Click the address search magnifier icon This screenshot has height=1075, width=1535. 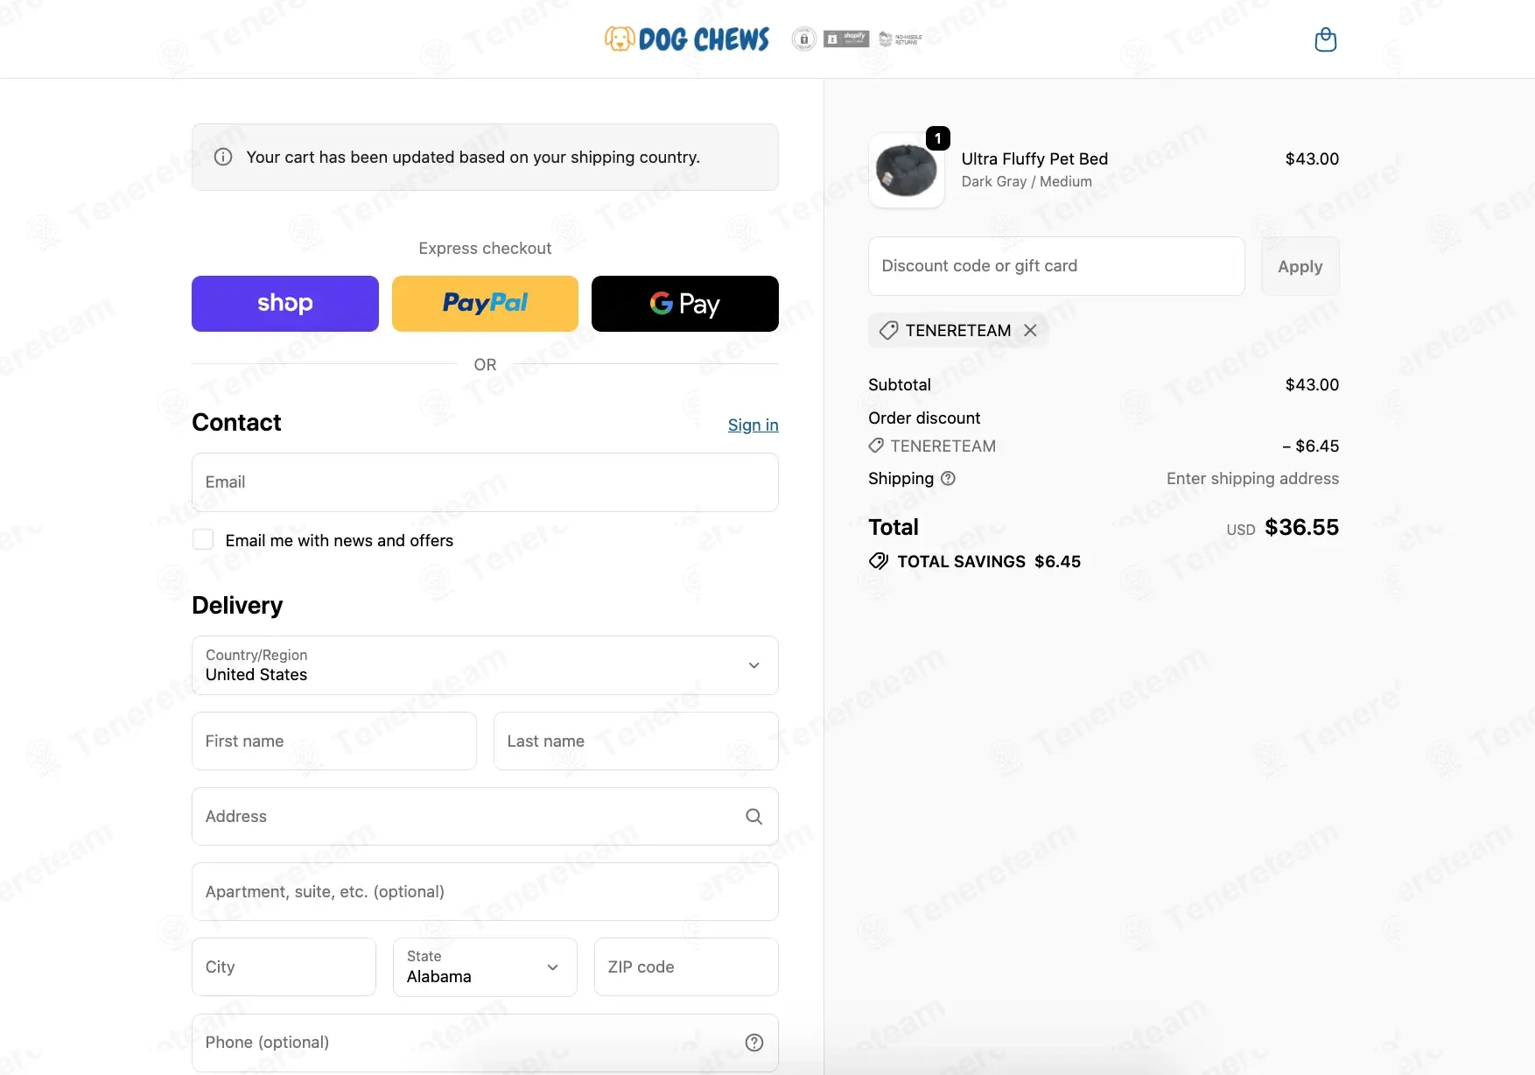pyautogui.click(x=753, y=817)
